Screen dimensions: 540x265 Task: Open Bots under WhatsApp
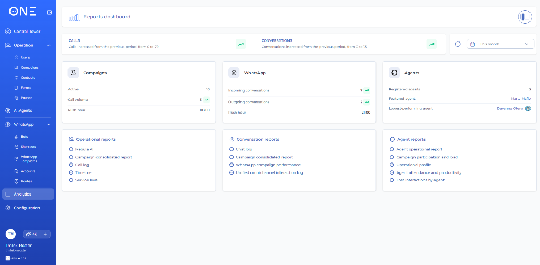24,137
